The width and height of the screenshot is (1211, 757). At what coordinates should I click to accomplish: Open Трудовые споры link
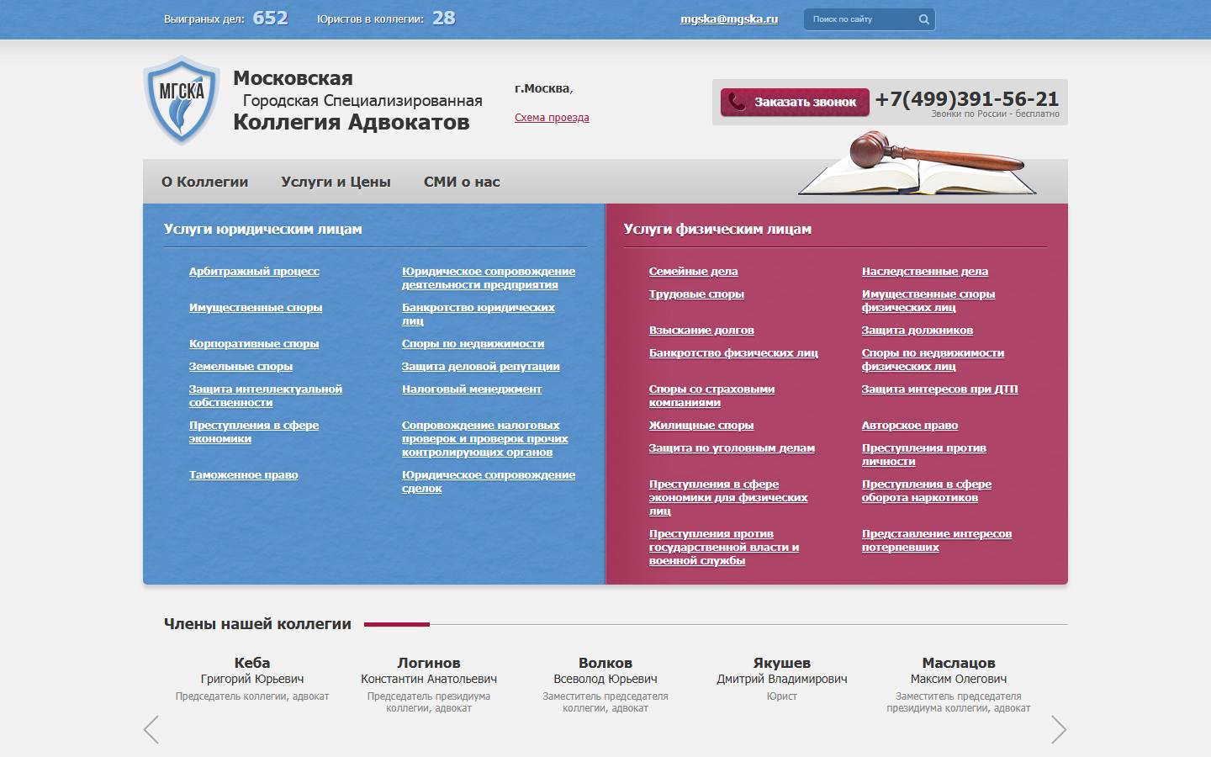click(696, 294)
